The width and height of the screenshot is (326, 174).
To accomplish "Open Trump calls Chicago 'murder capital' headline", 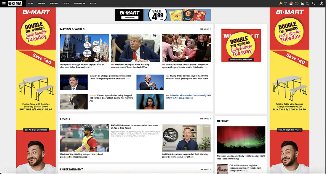I will (82, 66).
